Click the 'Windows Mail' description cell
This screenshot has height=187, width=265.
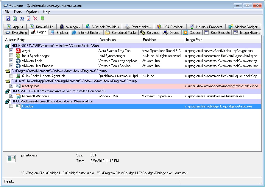(108, 96)
